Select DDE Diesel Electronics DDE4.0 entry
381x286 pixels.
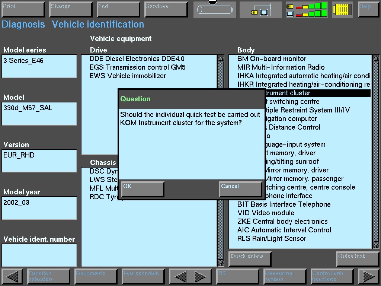click(137, 59)
